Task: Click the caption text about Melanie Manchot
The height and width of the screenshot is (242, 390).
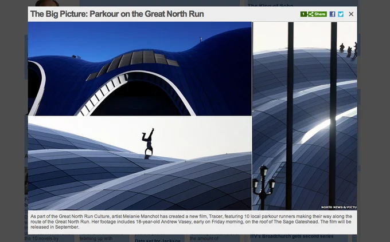Action: tap(192, 221)
